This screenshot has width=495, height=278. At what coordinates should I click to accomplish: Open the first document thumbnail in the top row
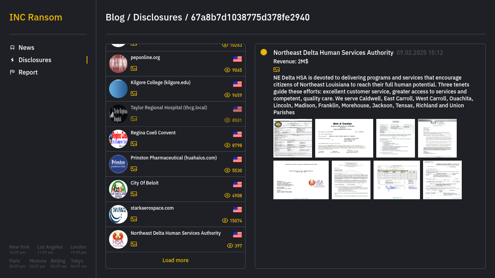coord(293,138)
